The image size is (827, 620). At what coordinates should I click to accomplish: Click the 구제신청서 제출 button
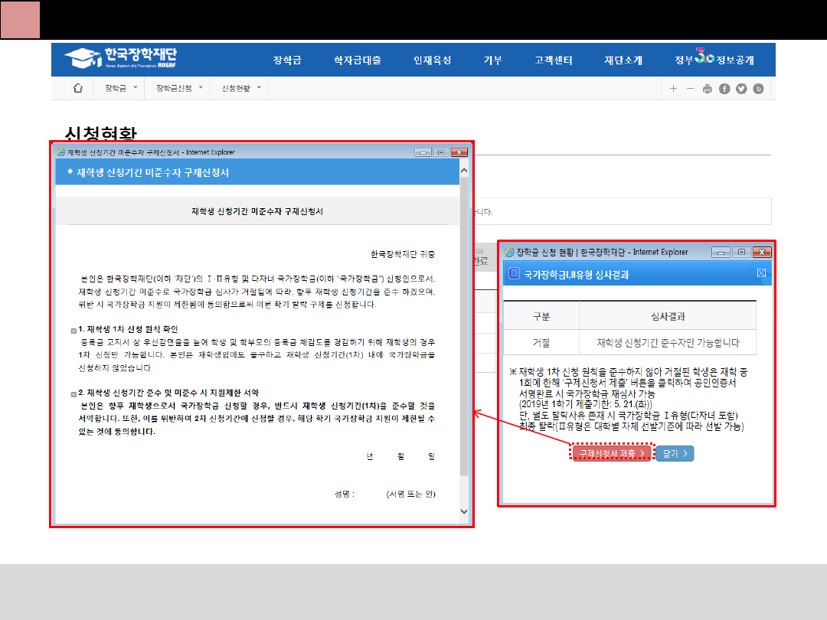point(612,454)
